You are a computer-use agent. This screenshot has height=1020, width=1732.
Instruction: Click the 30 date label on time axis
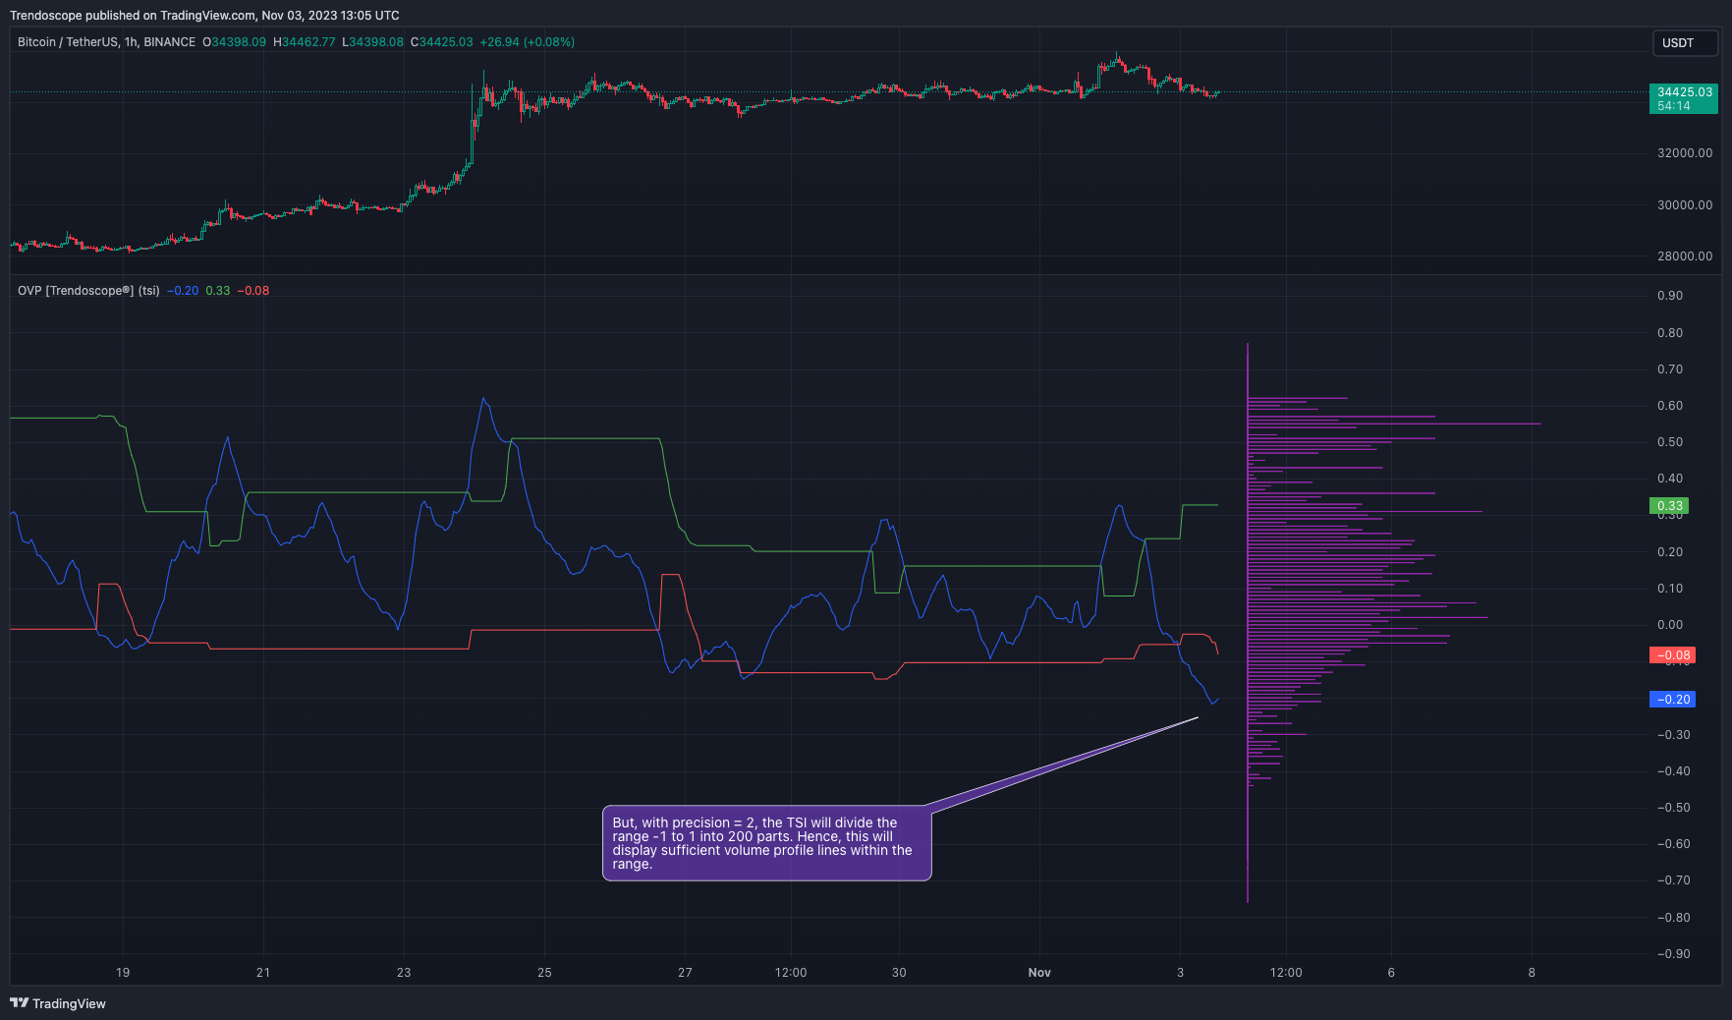(x=899, y=973)
